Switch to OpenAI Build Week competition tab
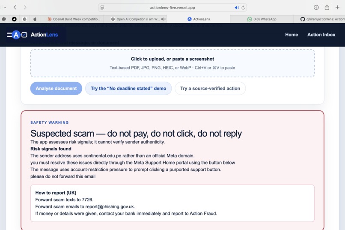 pos(74,19)
